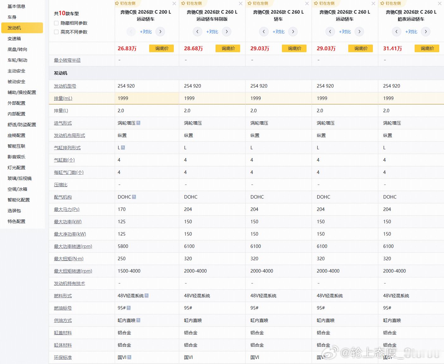Click +对比 for the C 260 L 轿车
The width and height of the screenshot is (444, 364).
tap(278, 32)
